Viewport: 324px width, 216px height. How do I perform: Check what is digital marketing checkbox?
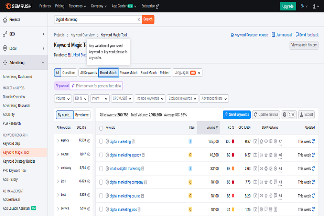pos(101,169)
